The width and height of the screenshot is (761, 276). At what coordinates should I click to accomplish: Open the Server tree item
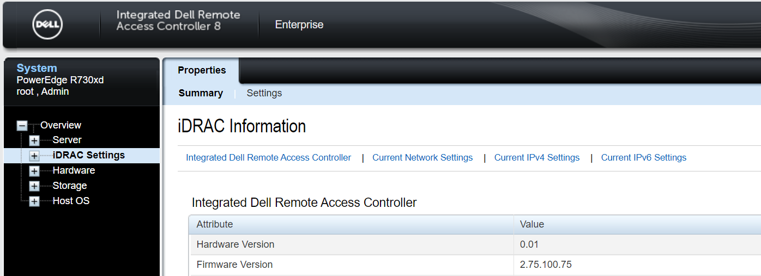67,140
